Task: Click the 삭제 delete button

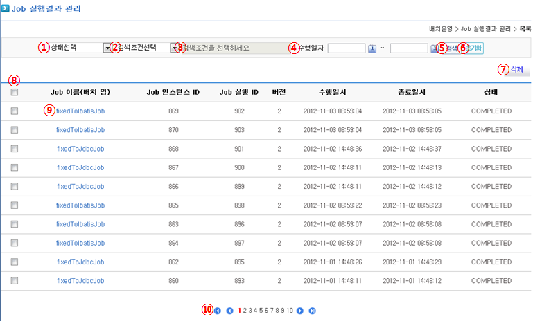Action: tap(516, 69)
